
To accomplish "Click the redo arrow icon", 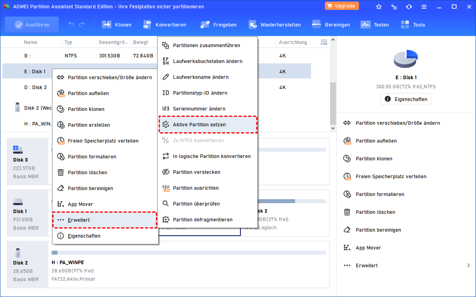I will (82, 25).
